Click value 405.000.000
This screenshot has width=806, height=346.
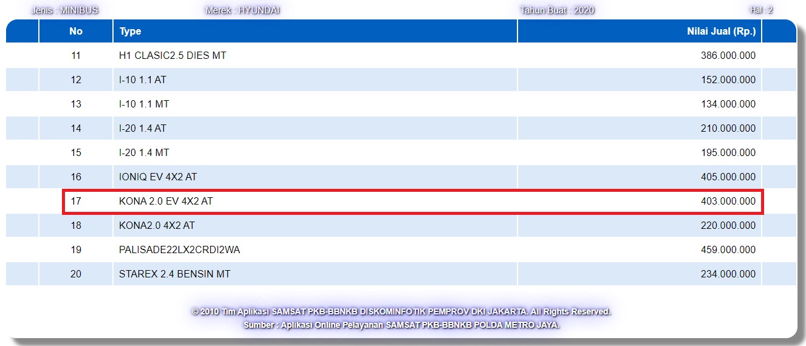(728, 177)
